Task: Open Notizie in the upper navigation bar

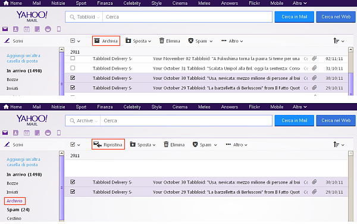Action: coord(58,3)
